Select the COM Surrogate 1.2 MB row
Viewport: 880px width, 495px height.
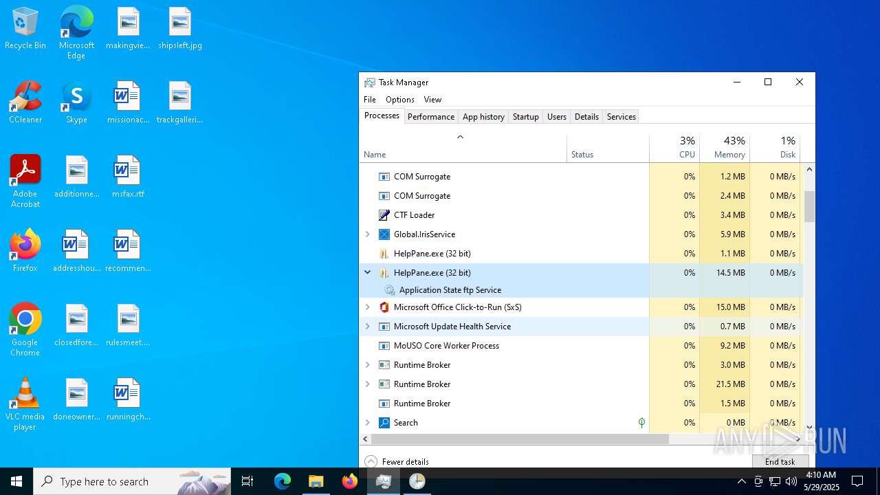pyautogui.click(x=581, y=177)
